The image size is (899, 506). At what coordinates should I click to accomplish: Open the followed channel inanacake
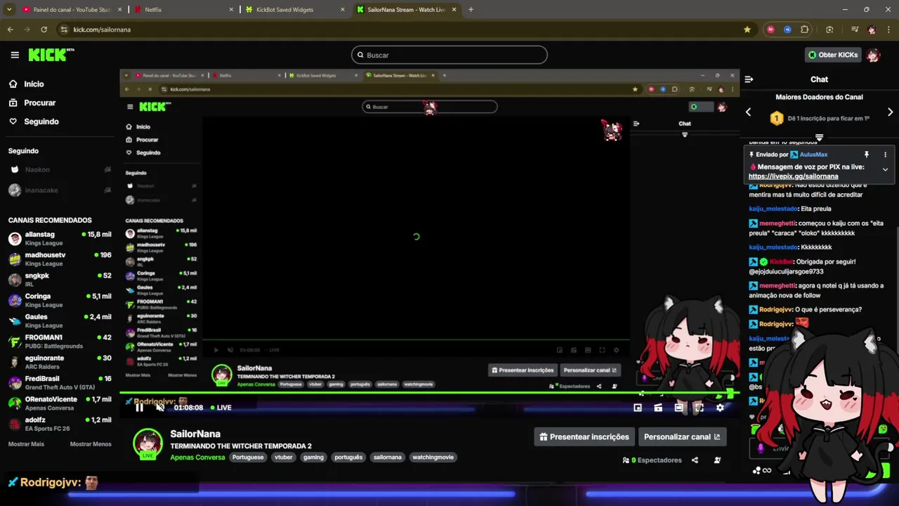point(60,190)
